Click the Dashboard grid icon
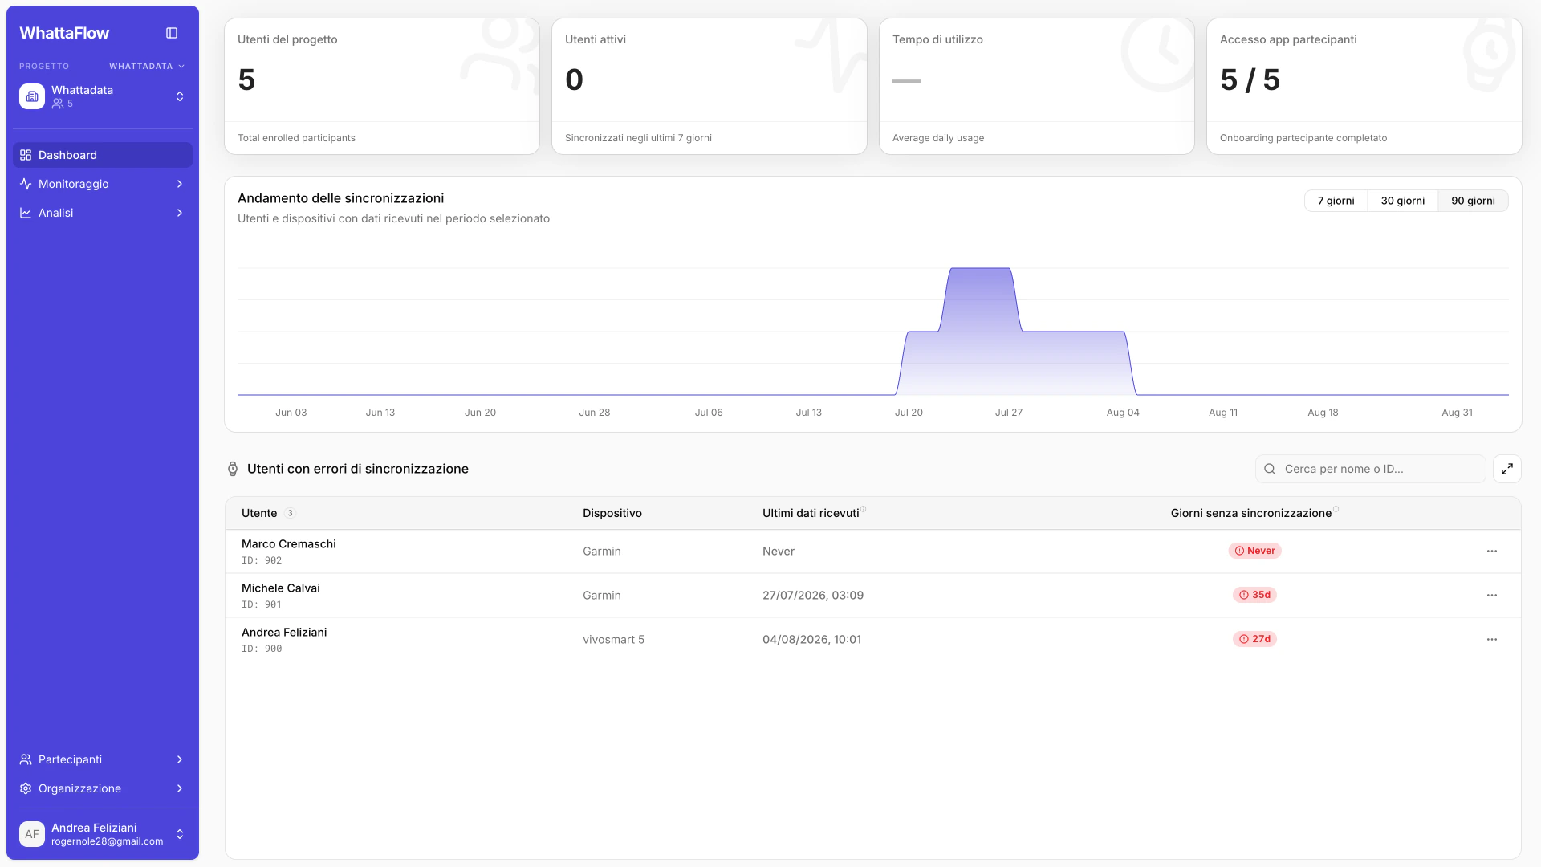Image resolution: width=1541 pixels, height=867 pixels. 26,155
